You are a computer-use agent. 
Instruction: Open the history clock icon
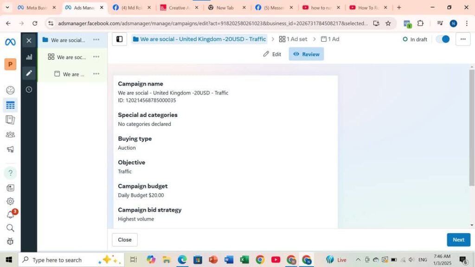pyautogui.click(x=29, y=89)
